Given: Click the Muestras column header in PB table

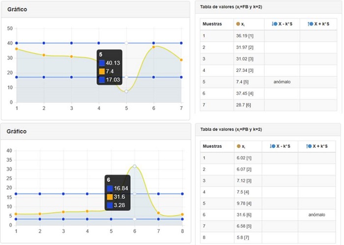Looking at the screenshot, I should (212, 146).
